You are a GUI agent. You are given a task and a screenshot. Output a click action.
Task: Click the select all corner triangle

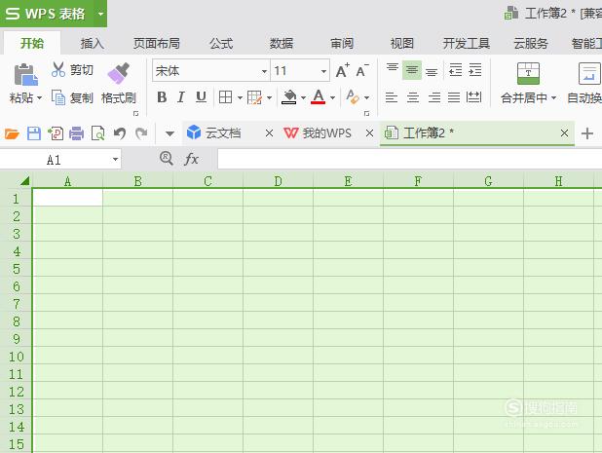tap(25, 181)
